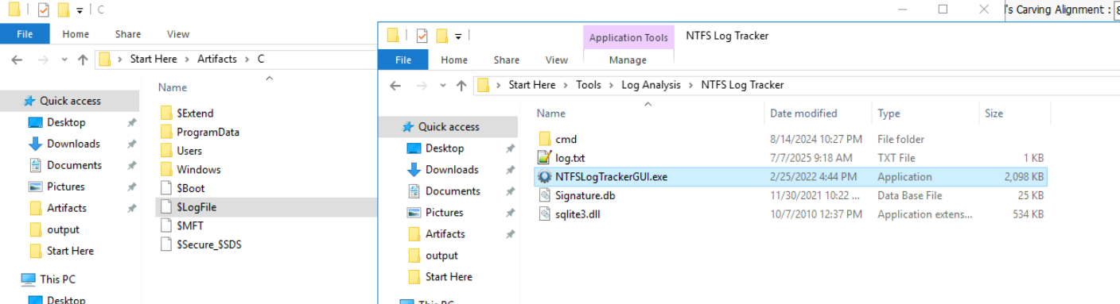The image size is (1120, 304).
Task: Select the log.txt file icon
Action: [x=544, y=158]
